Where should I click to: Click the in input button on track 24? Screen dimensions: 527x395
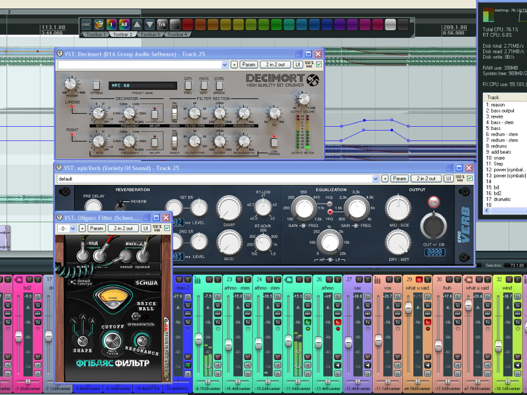[278, 374]
